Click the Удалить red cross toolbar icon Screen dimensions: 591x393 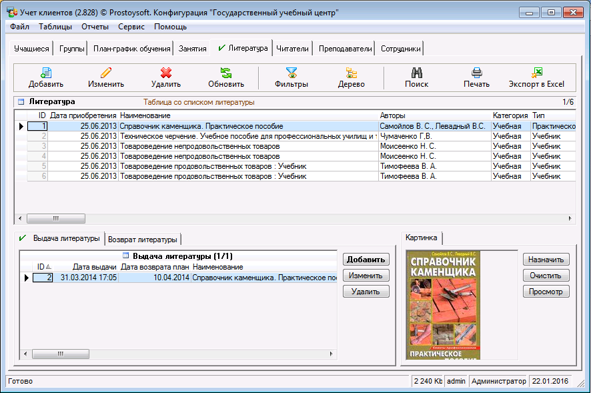tap(166, 73)
